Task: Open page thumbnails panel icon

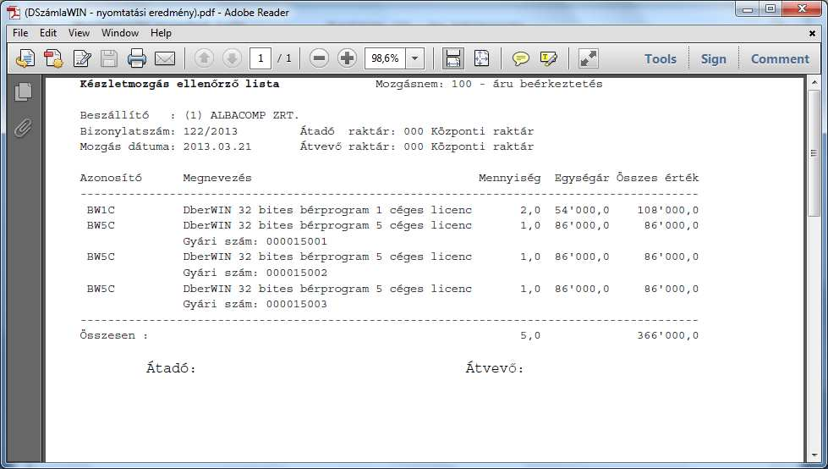Action: (23, 92)
